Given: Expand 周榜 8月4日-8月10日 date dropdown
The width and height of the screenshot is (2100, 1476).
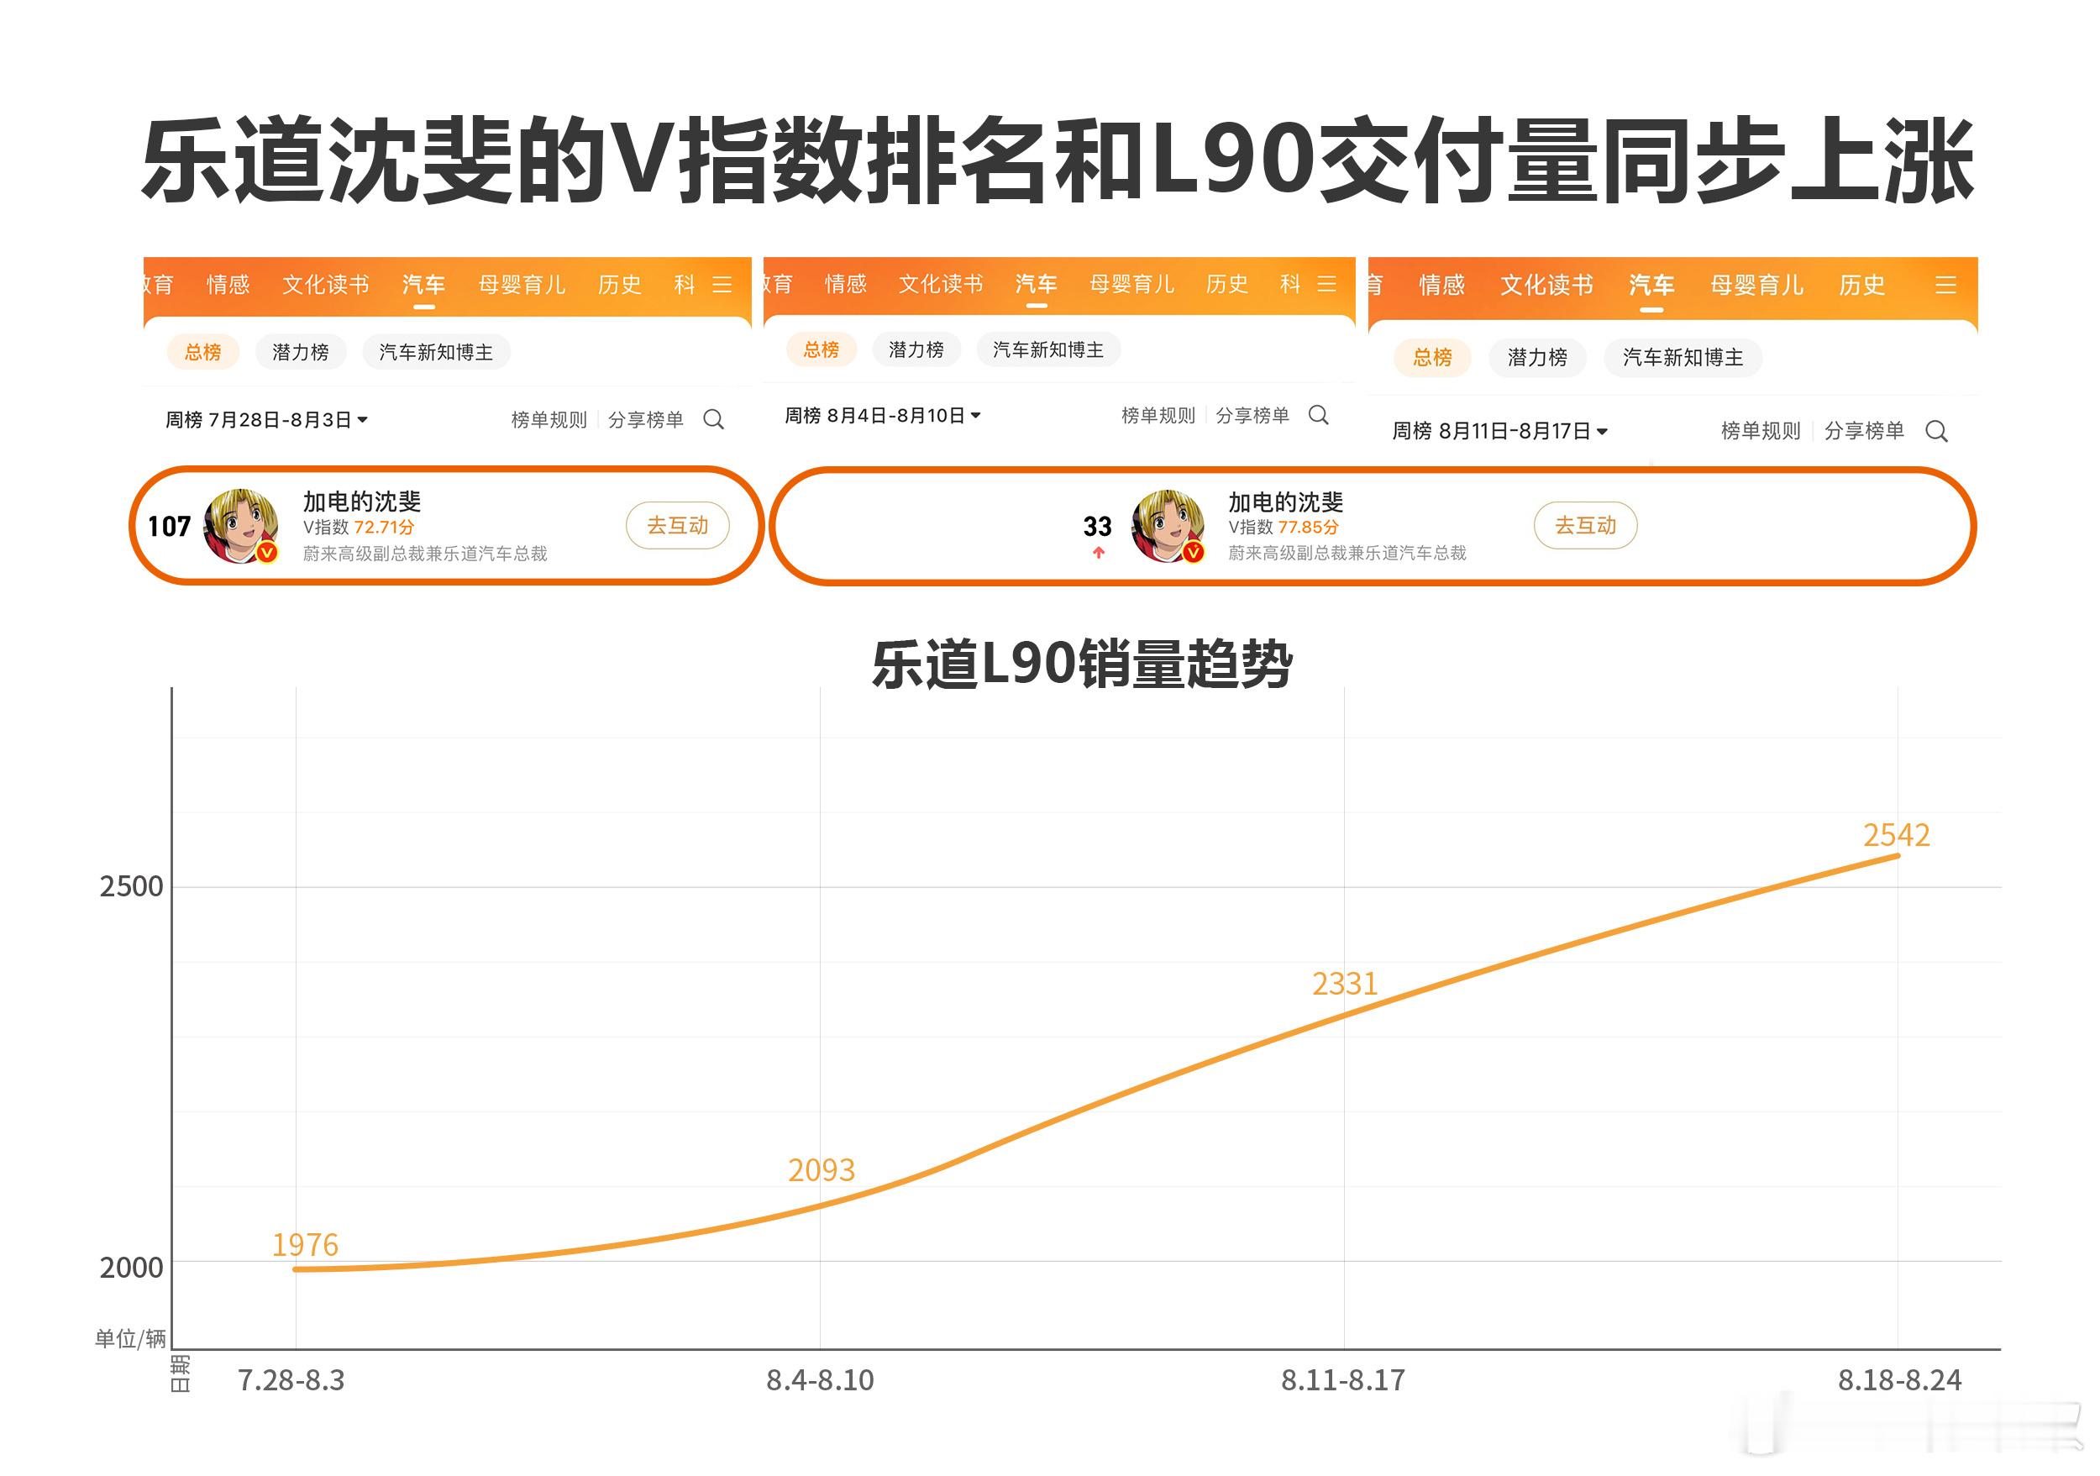Looking at the screenshot, I should click(883, 415).
